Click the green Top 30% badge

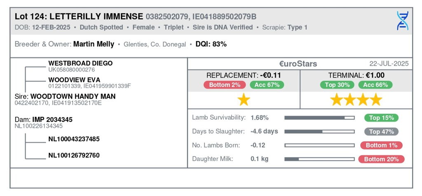click(337, 85)
